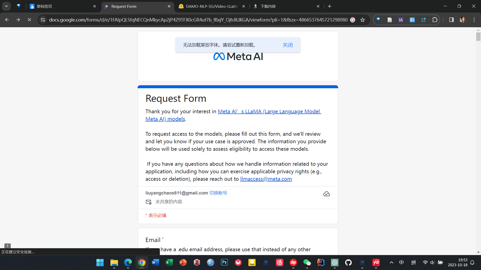Toggle Chinese input mode indicator 中
481x270 pixels.
401,262
